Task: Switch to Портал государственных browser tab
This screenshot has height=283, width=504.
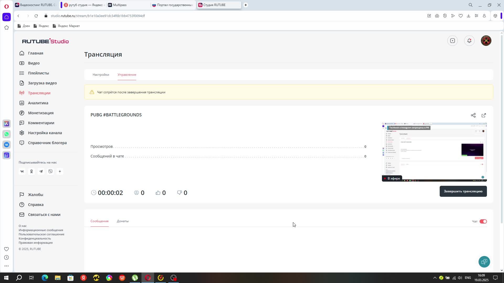Action: tap(173, 5)
